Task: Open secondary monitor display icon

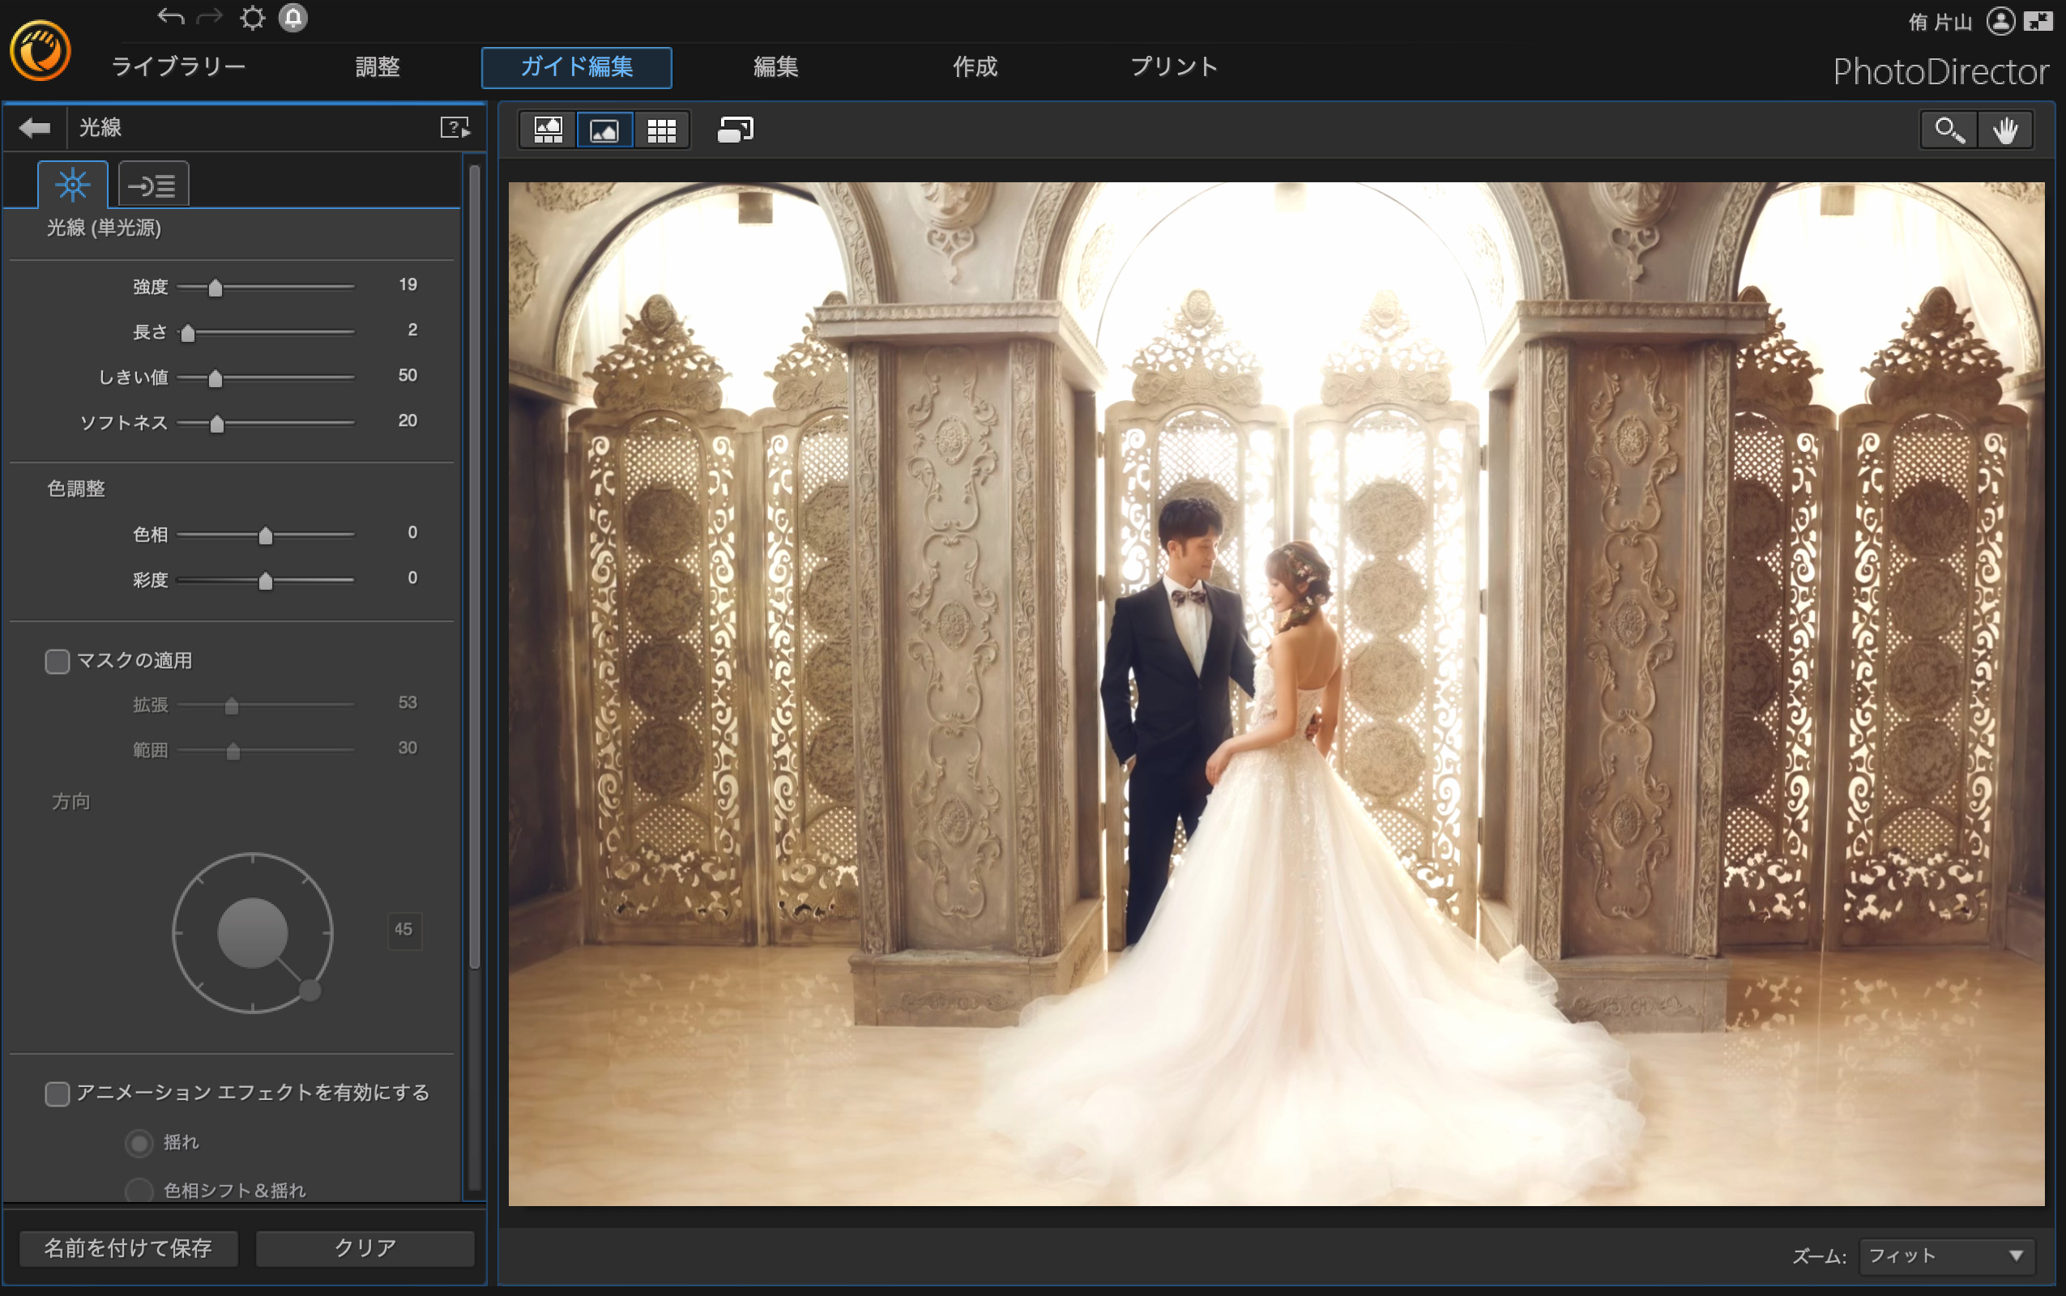Action: (x=735, y=130)
